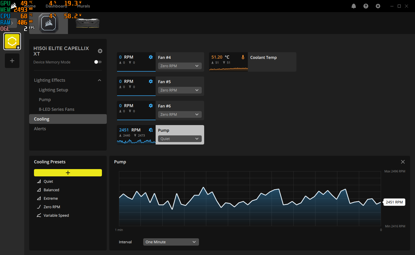415x255 pixels.
Task: Select the Quiet cooling preset
Action: pos(48,181)
